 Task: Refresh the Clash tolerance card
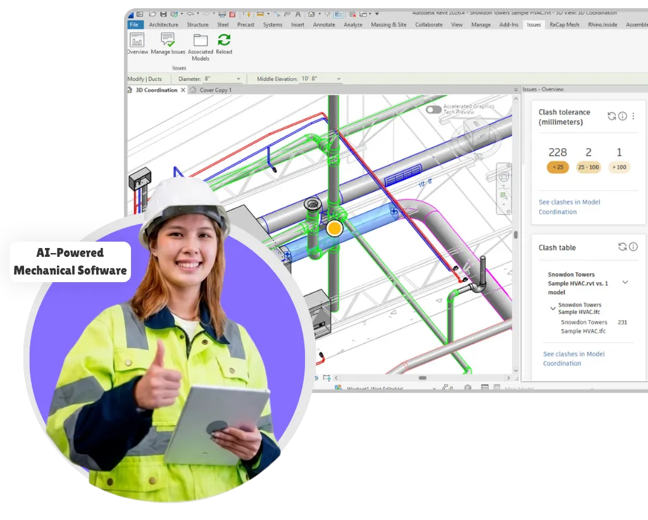(611, 116)
